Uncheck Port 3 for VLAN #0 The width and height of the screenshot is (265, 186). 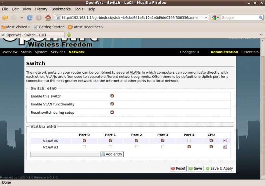tap(163, 140)
